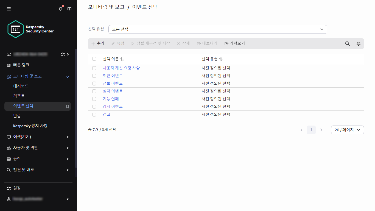The image size is (375, 211).
Task: Expand the server node chevron
Action: [x=68, y=54]
